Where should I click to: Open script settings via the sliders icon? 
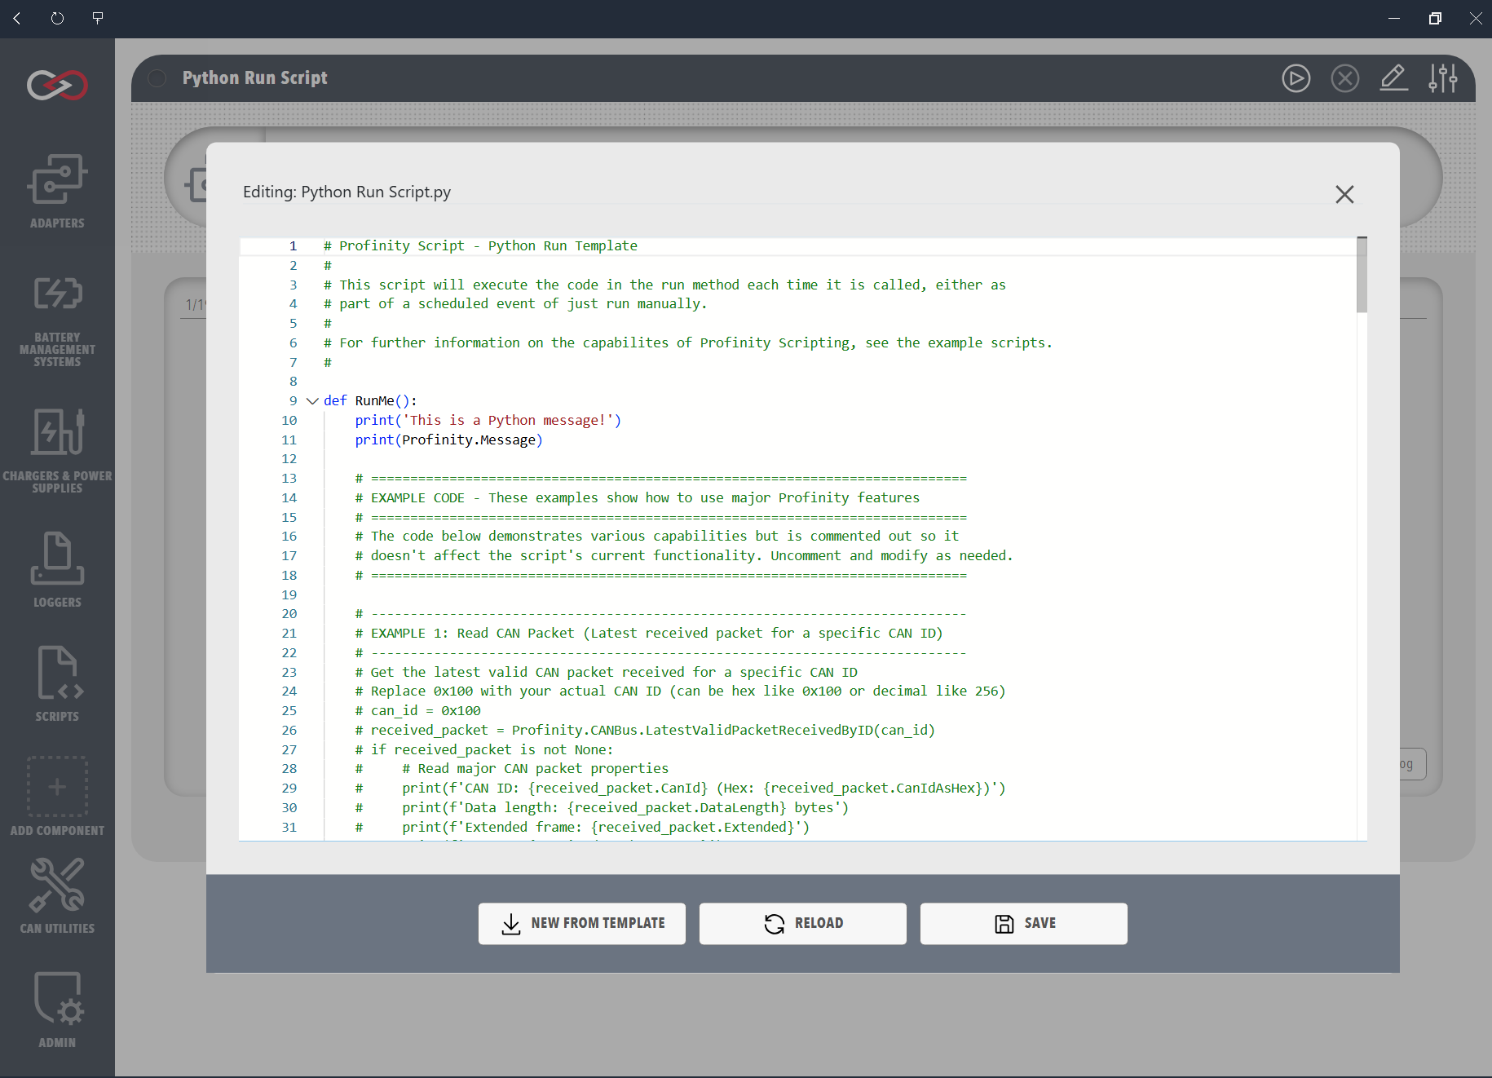click(1443, 78)
